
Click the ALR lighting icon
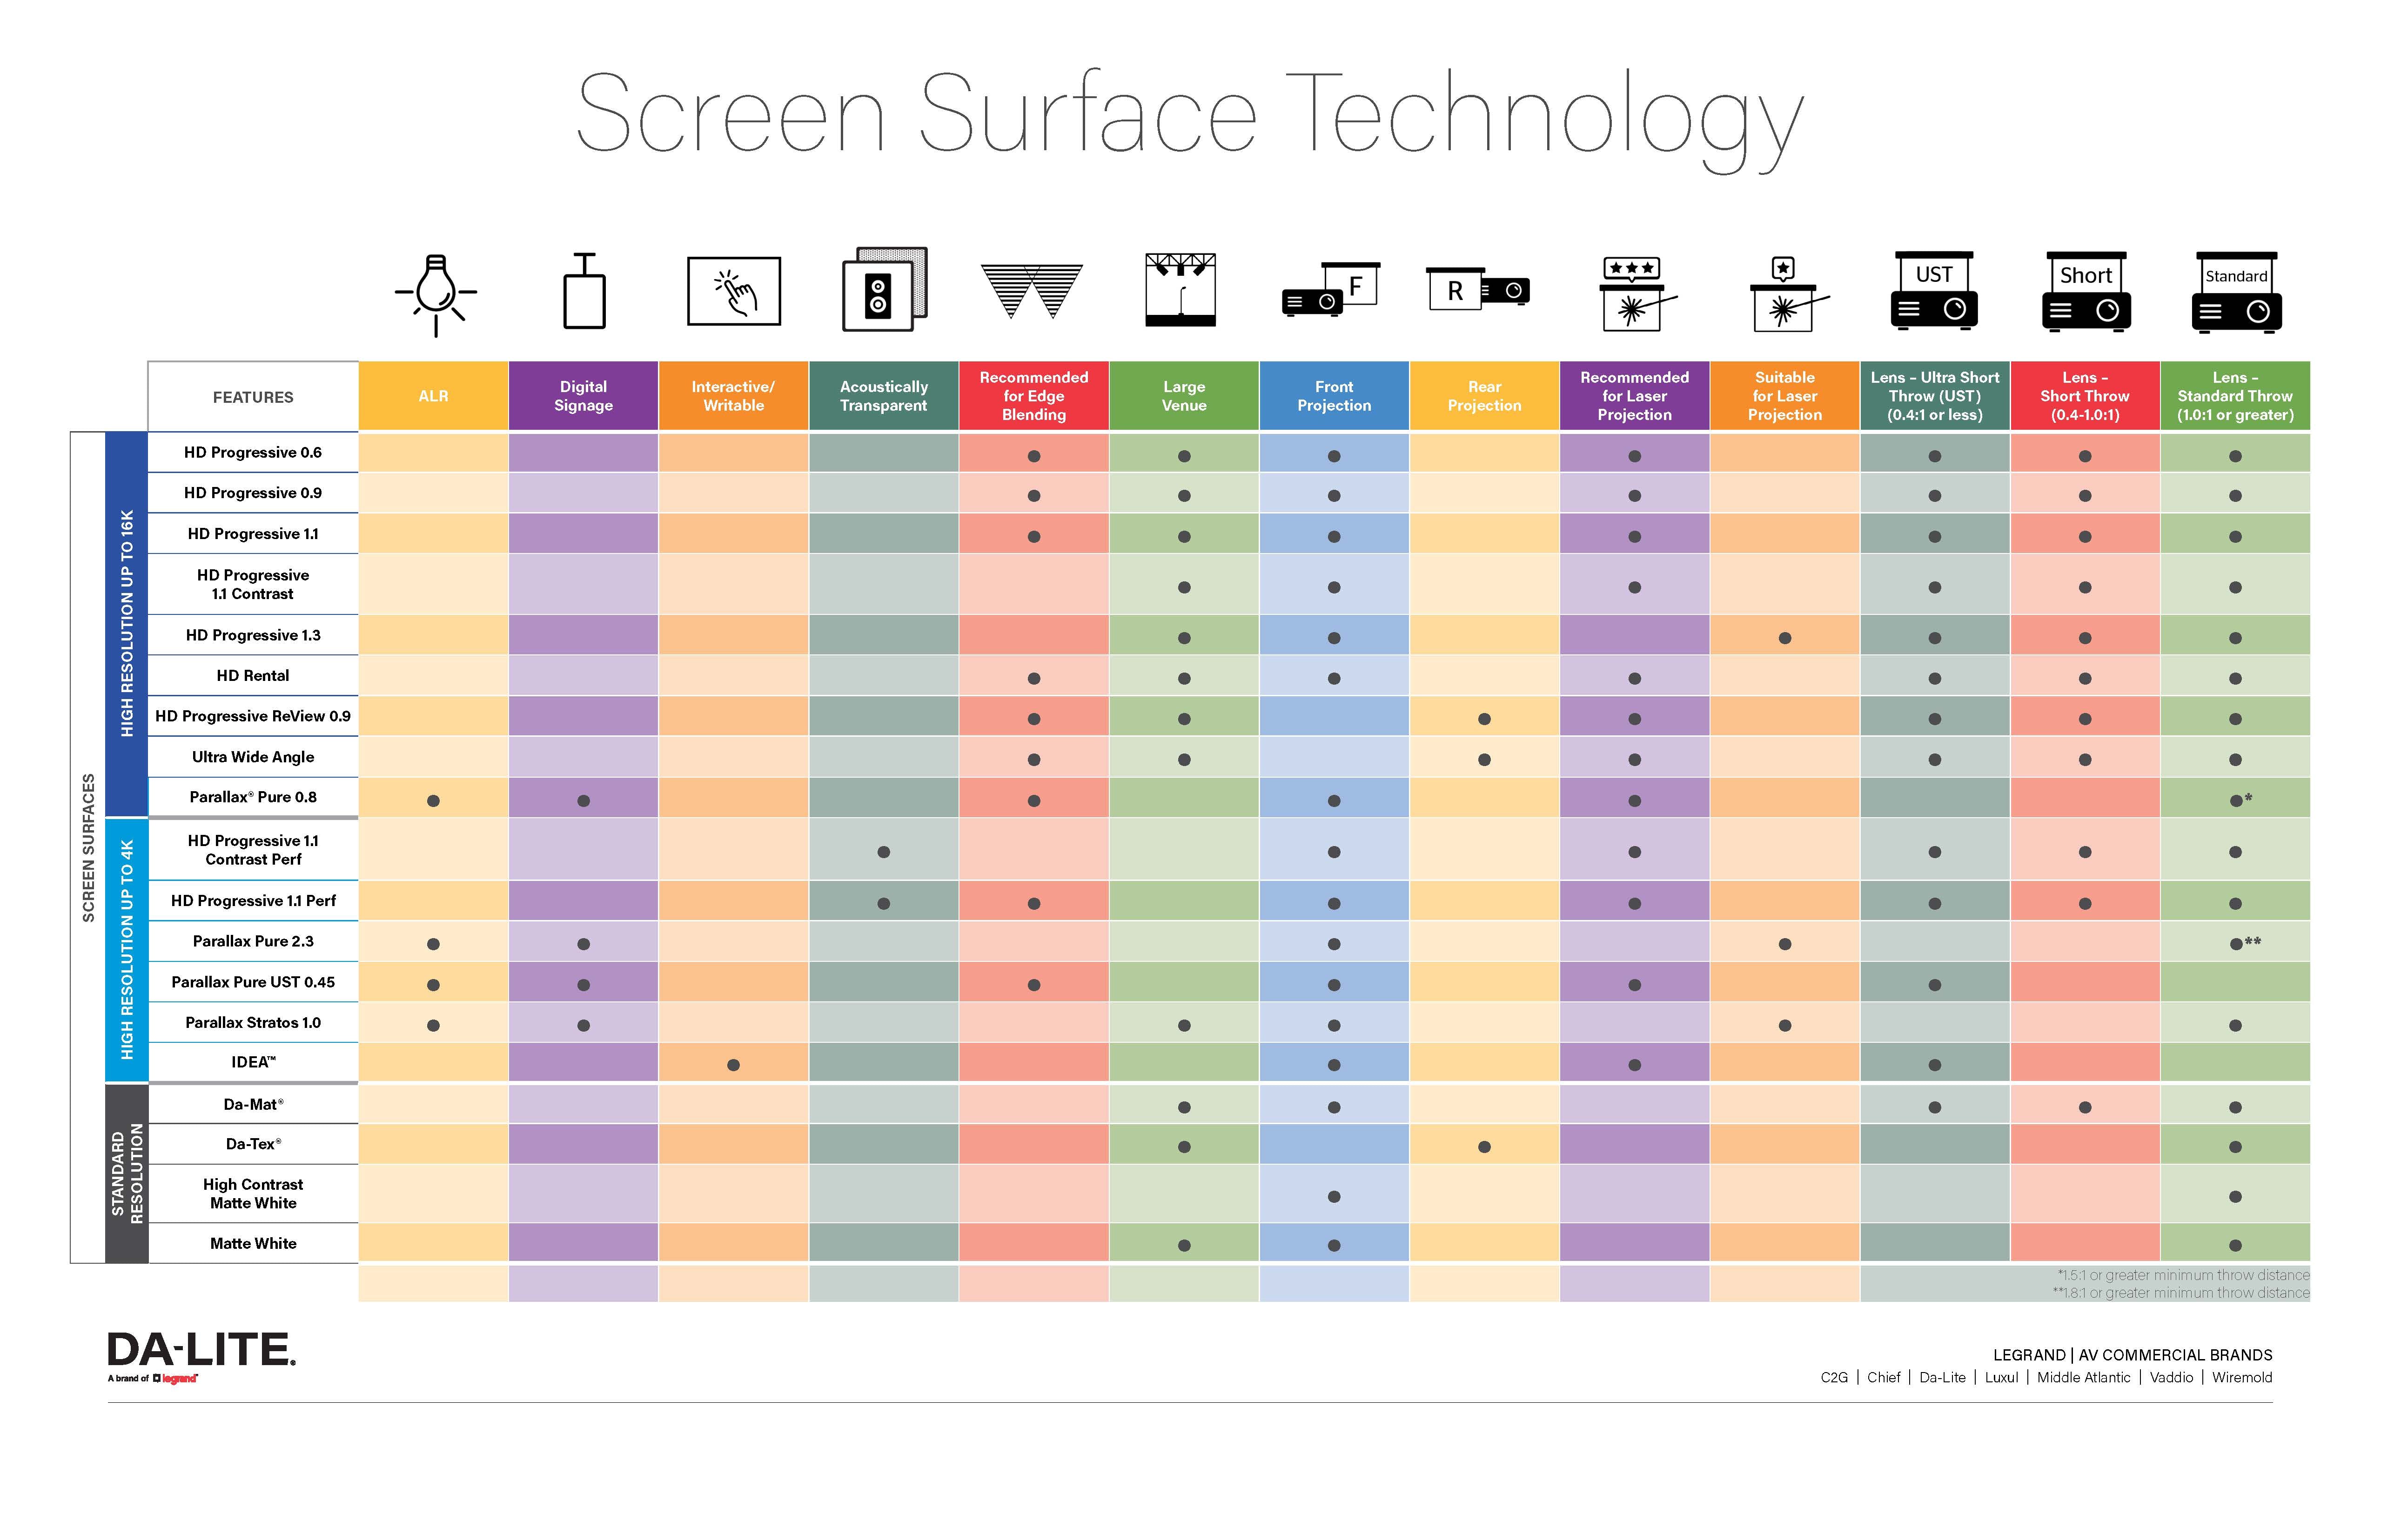(x=436, y=304)
